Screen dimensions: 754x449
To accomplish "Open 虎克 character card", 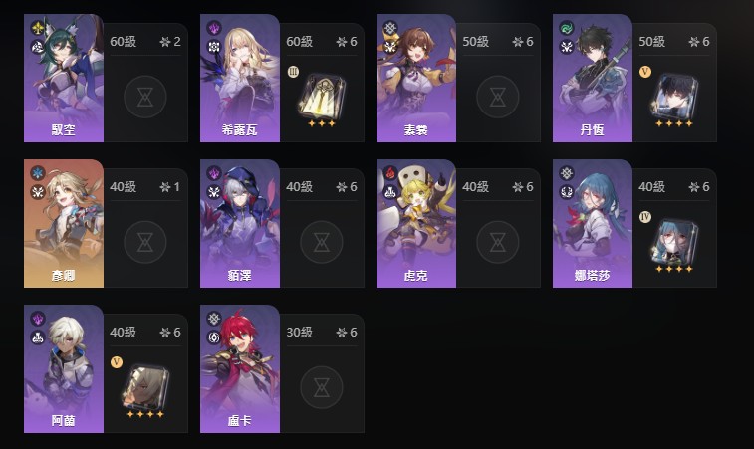I will [x=416, y=224].
